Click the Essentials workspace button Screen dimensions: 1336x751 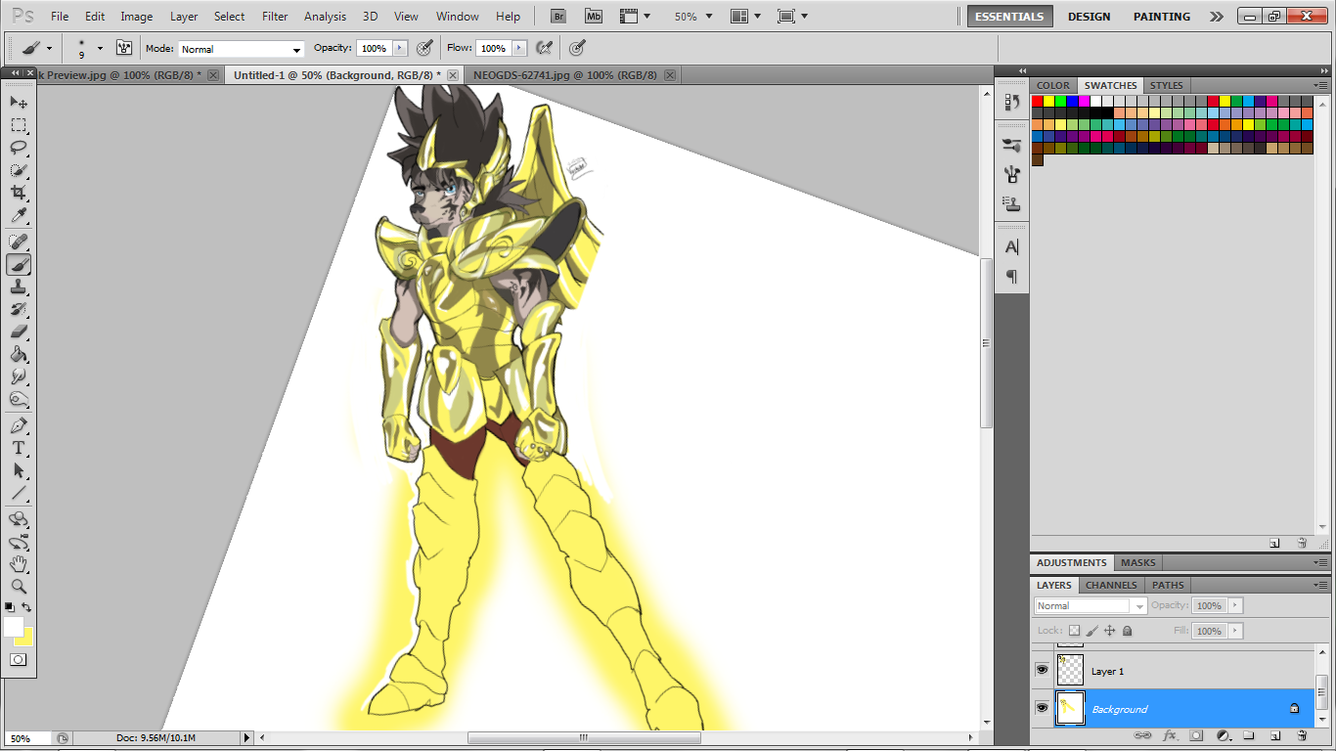1010,17
